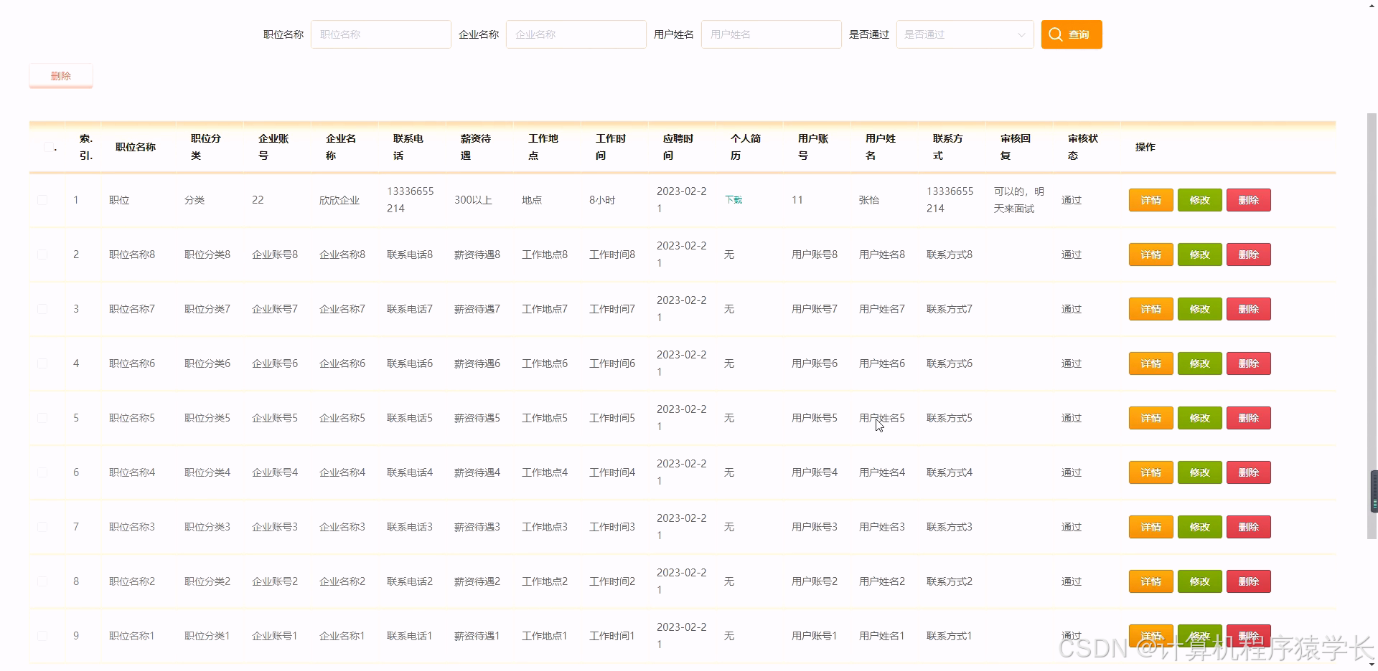The image size is (1378, 671).
Task: Click the 欣欣企业 cell
Action: point(339,200)
